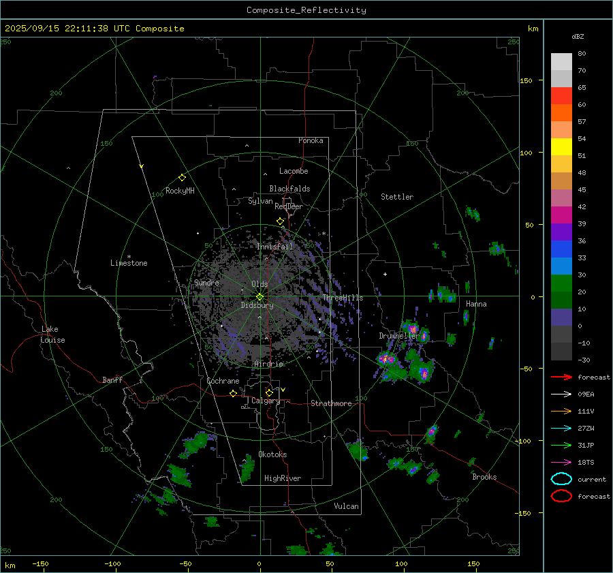This screenshot has height=573, width=613.
Task: Click the yellow diamond marker below RedDeer
Action: coord(280,221)
